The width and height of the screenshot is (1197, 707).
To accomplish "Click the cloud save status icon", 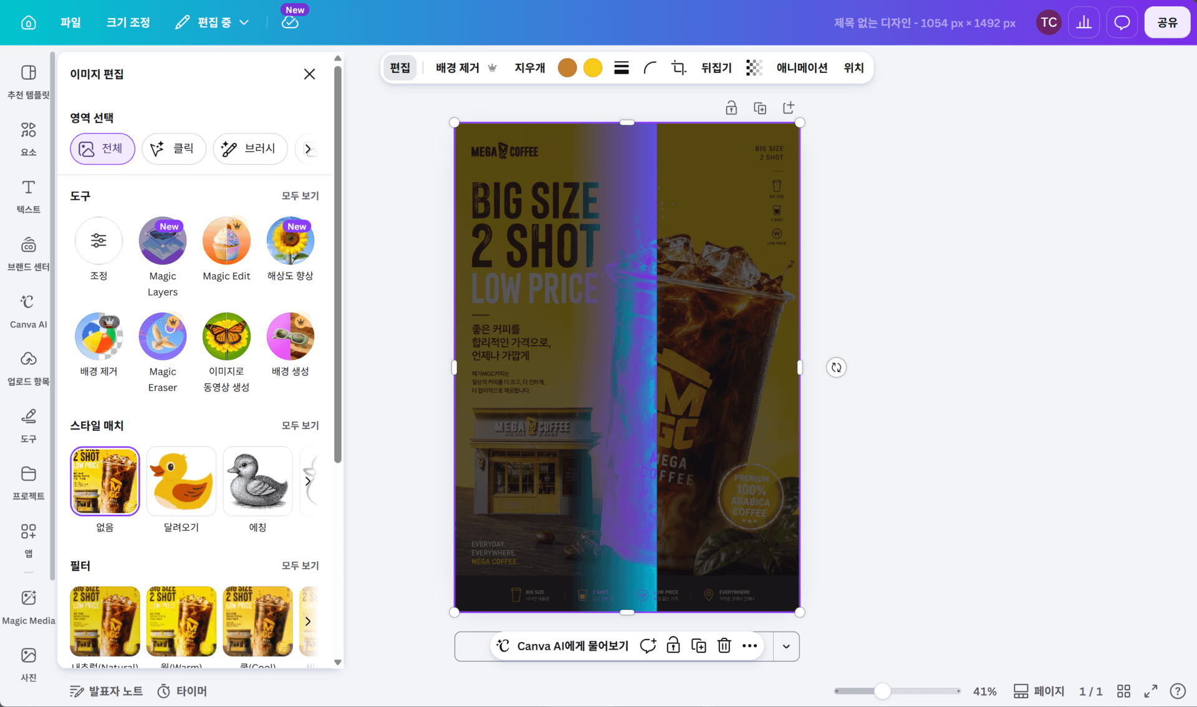I will point(290,22).
